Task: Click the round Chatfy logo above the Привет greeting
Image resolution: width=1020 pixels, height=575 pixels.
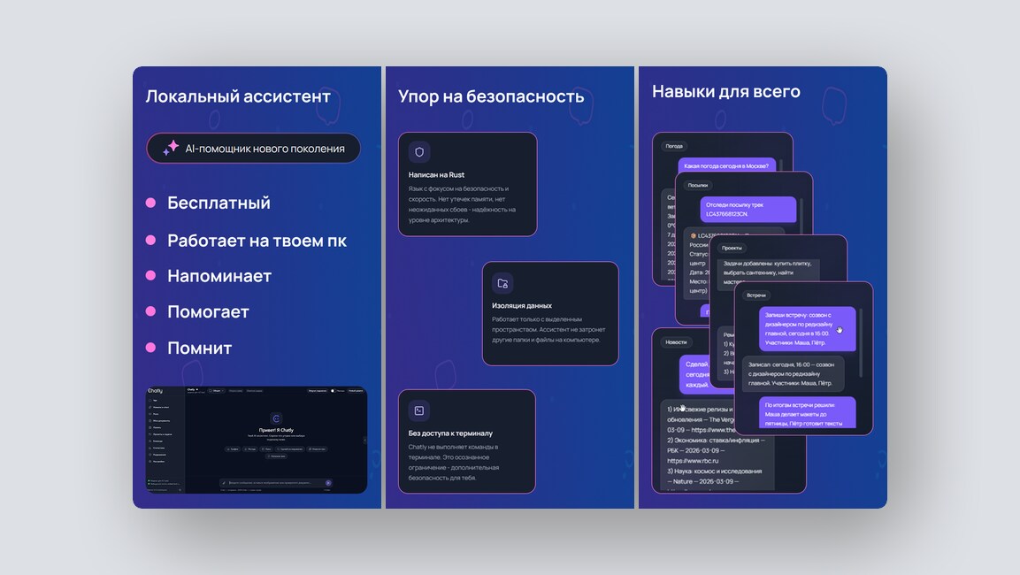Action: [276, 418]
